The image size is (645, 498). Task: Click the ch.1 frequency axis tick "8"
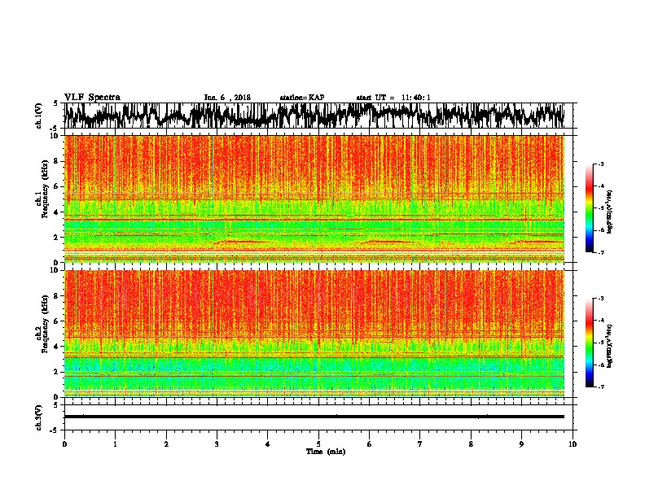point(57,161)
